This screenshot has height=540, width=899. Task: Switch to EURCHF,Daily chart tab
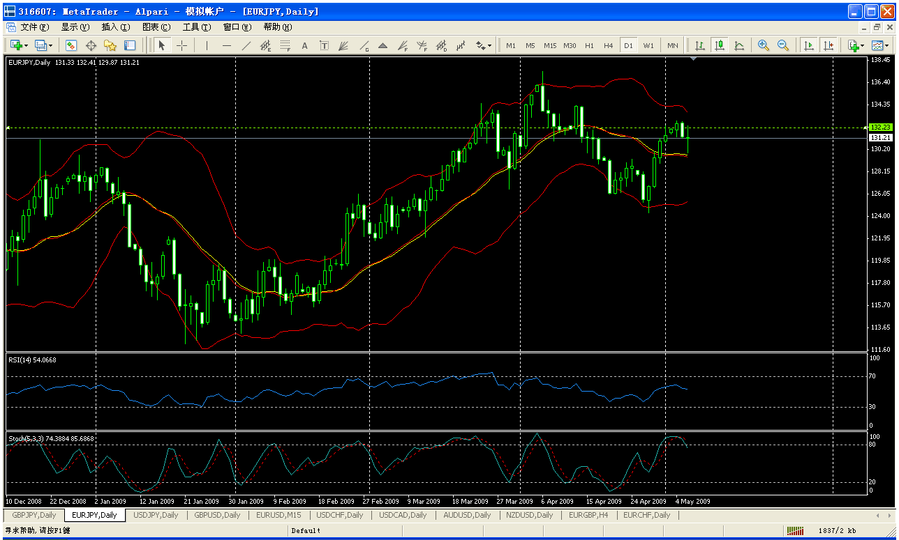click(647, 515)
